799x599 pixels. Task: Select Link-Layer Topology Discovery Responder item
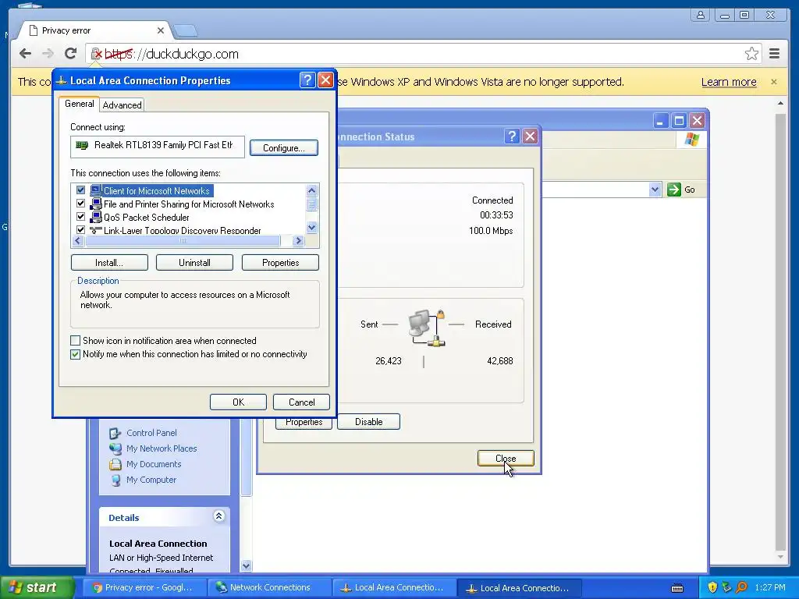182,230
